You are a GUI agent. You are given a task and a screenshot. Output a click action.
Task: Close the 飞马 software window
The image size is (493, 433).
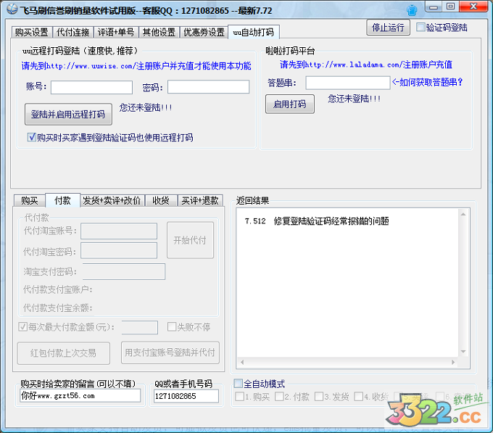coord(473,7)
